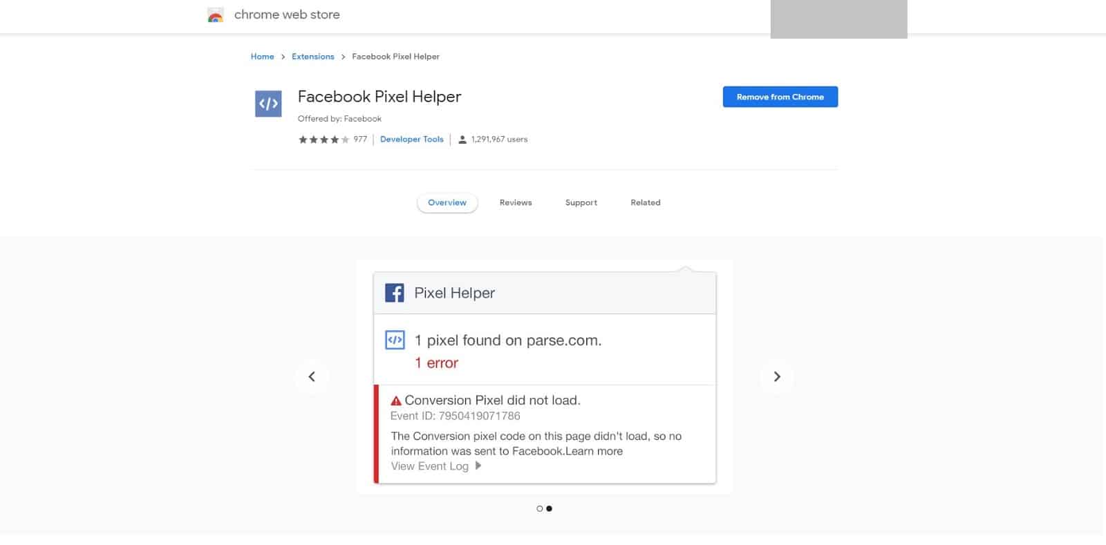Switch to the Related tab

point(646,202)
